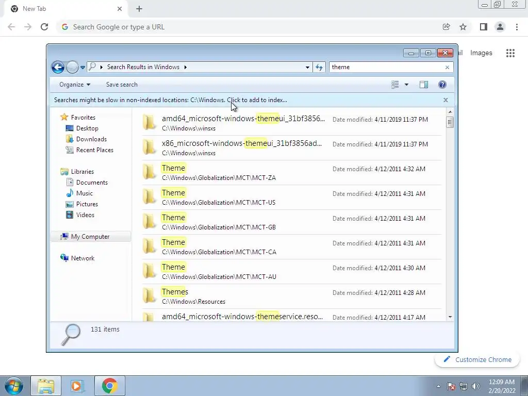Screen dimensions: 528x396
Task: Toggle the preview pane button
Action: click(x=424, y=85)
